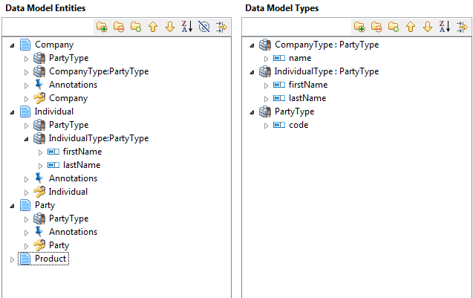The image size is (473, 298).
Task: Select the name field under CompanyType
Action: pos(300,58)
